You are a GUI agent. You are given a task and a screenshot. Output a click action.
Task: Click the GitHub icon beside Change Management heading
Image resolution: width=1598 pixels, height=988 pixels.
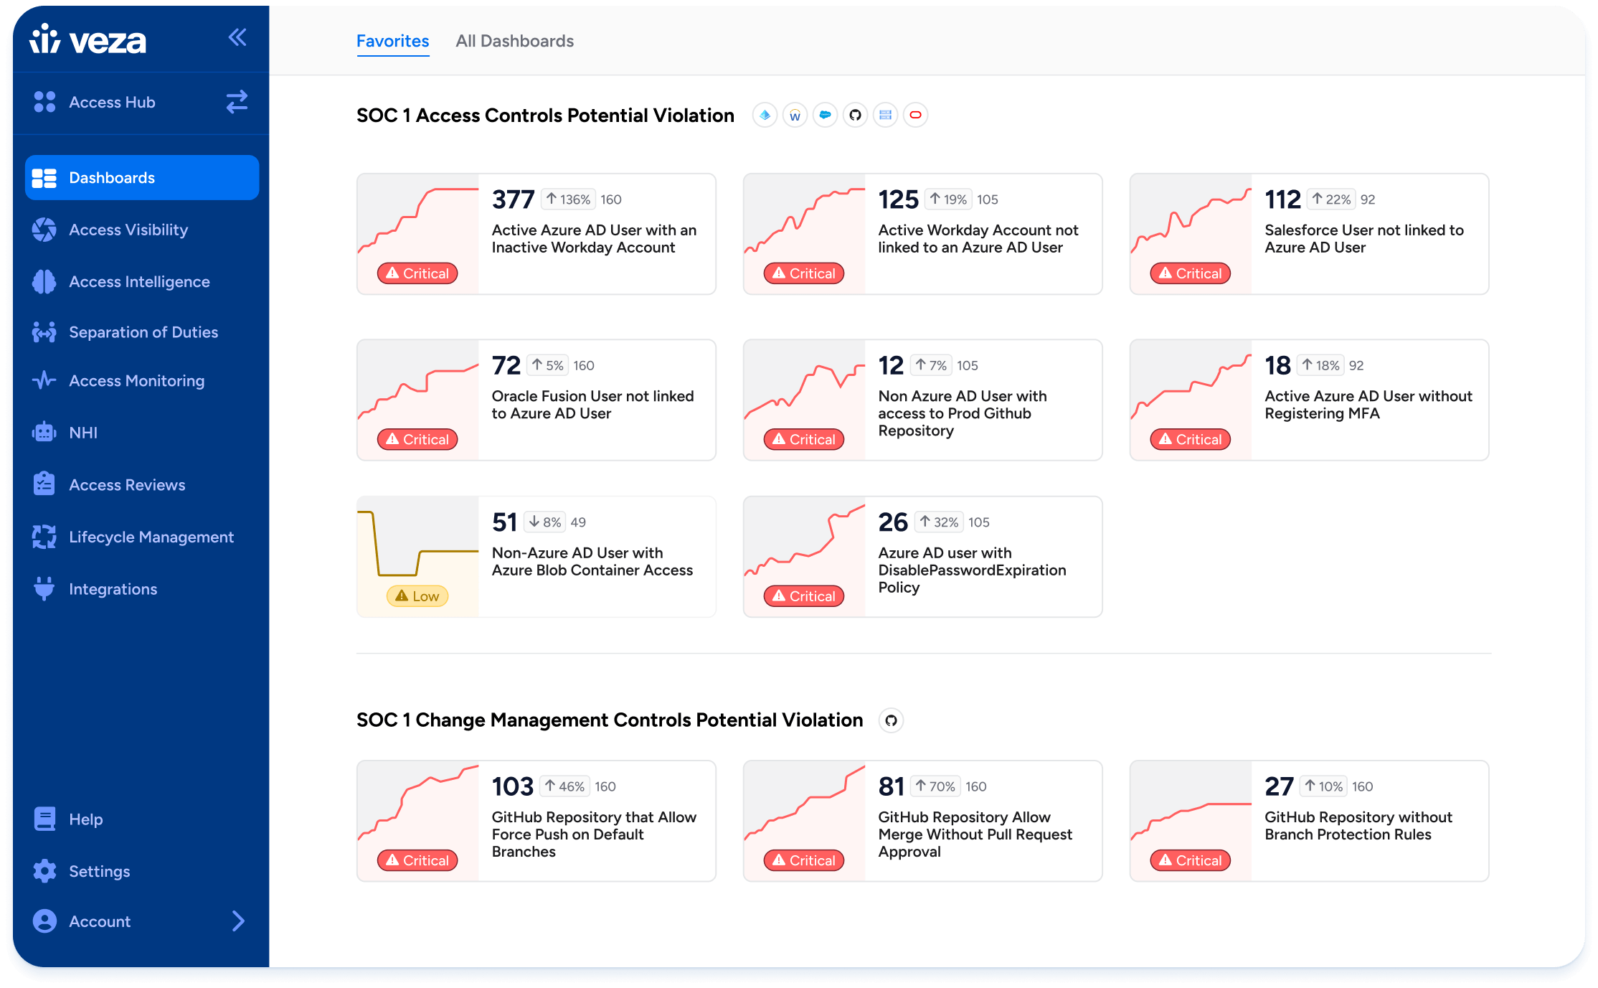(892, 720)
